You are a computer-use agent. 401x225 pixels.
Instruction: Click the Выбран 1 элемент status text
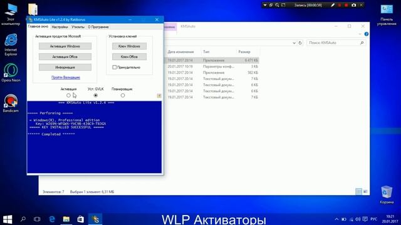pyautogui.click(x=92, y=192)
